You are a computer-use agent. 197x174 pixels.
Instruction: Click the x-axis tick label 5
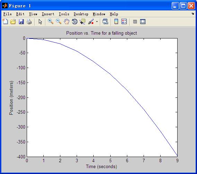(110, 160)
